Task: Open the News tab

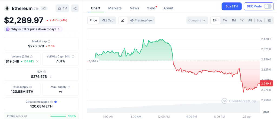Action: coord(134,8)
